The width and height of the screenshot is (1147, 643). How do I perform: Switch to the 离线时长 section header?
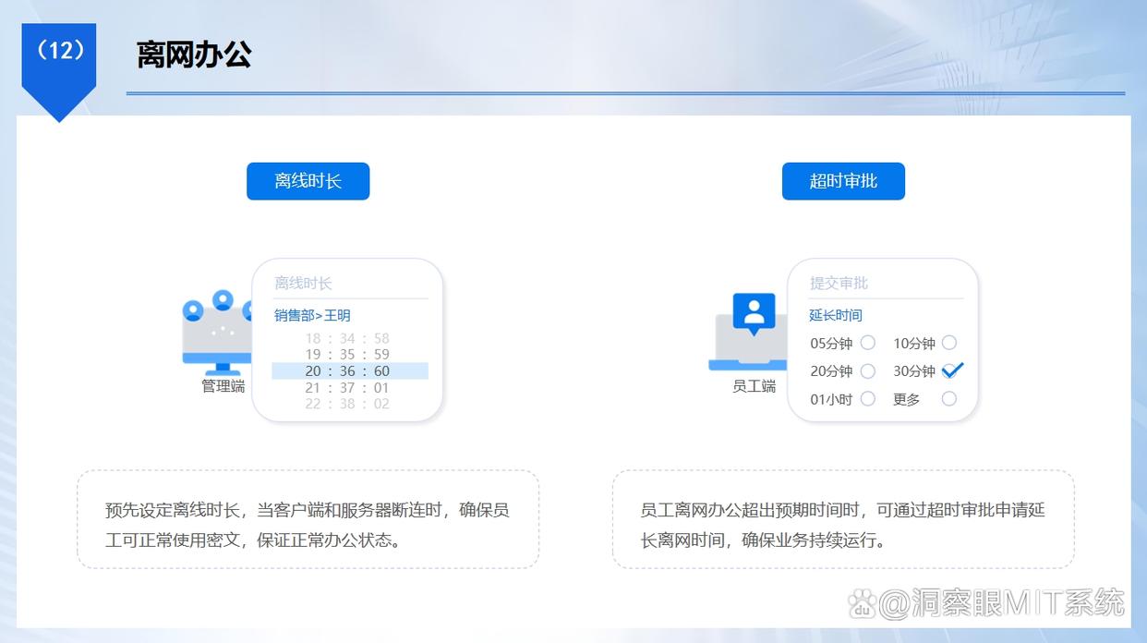[308, 181]
